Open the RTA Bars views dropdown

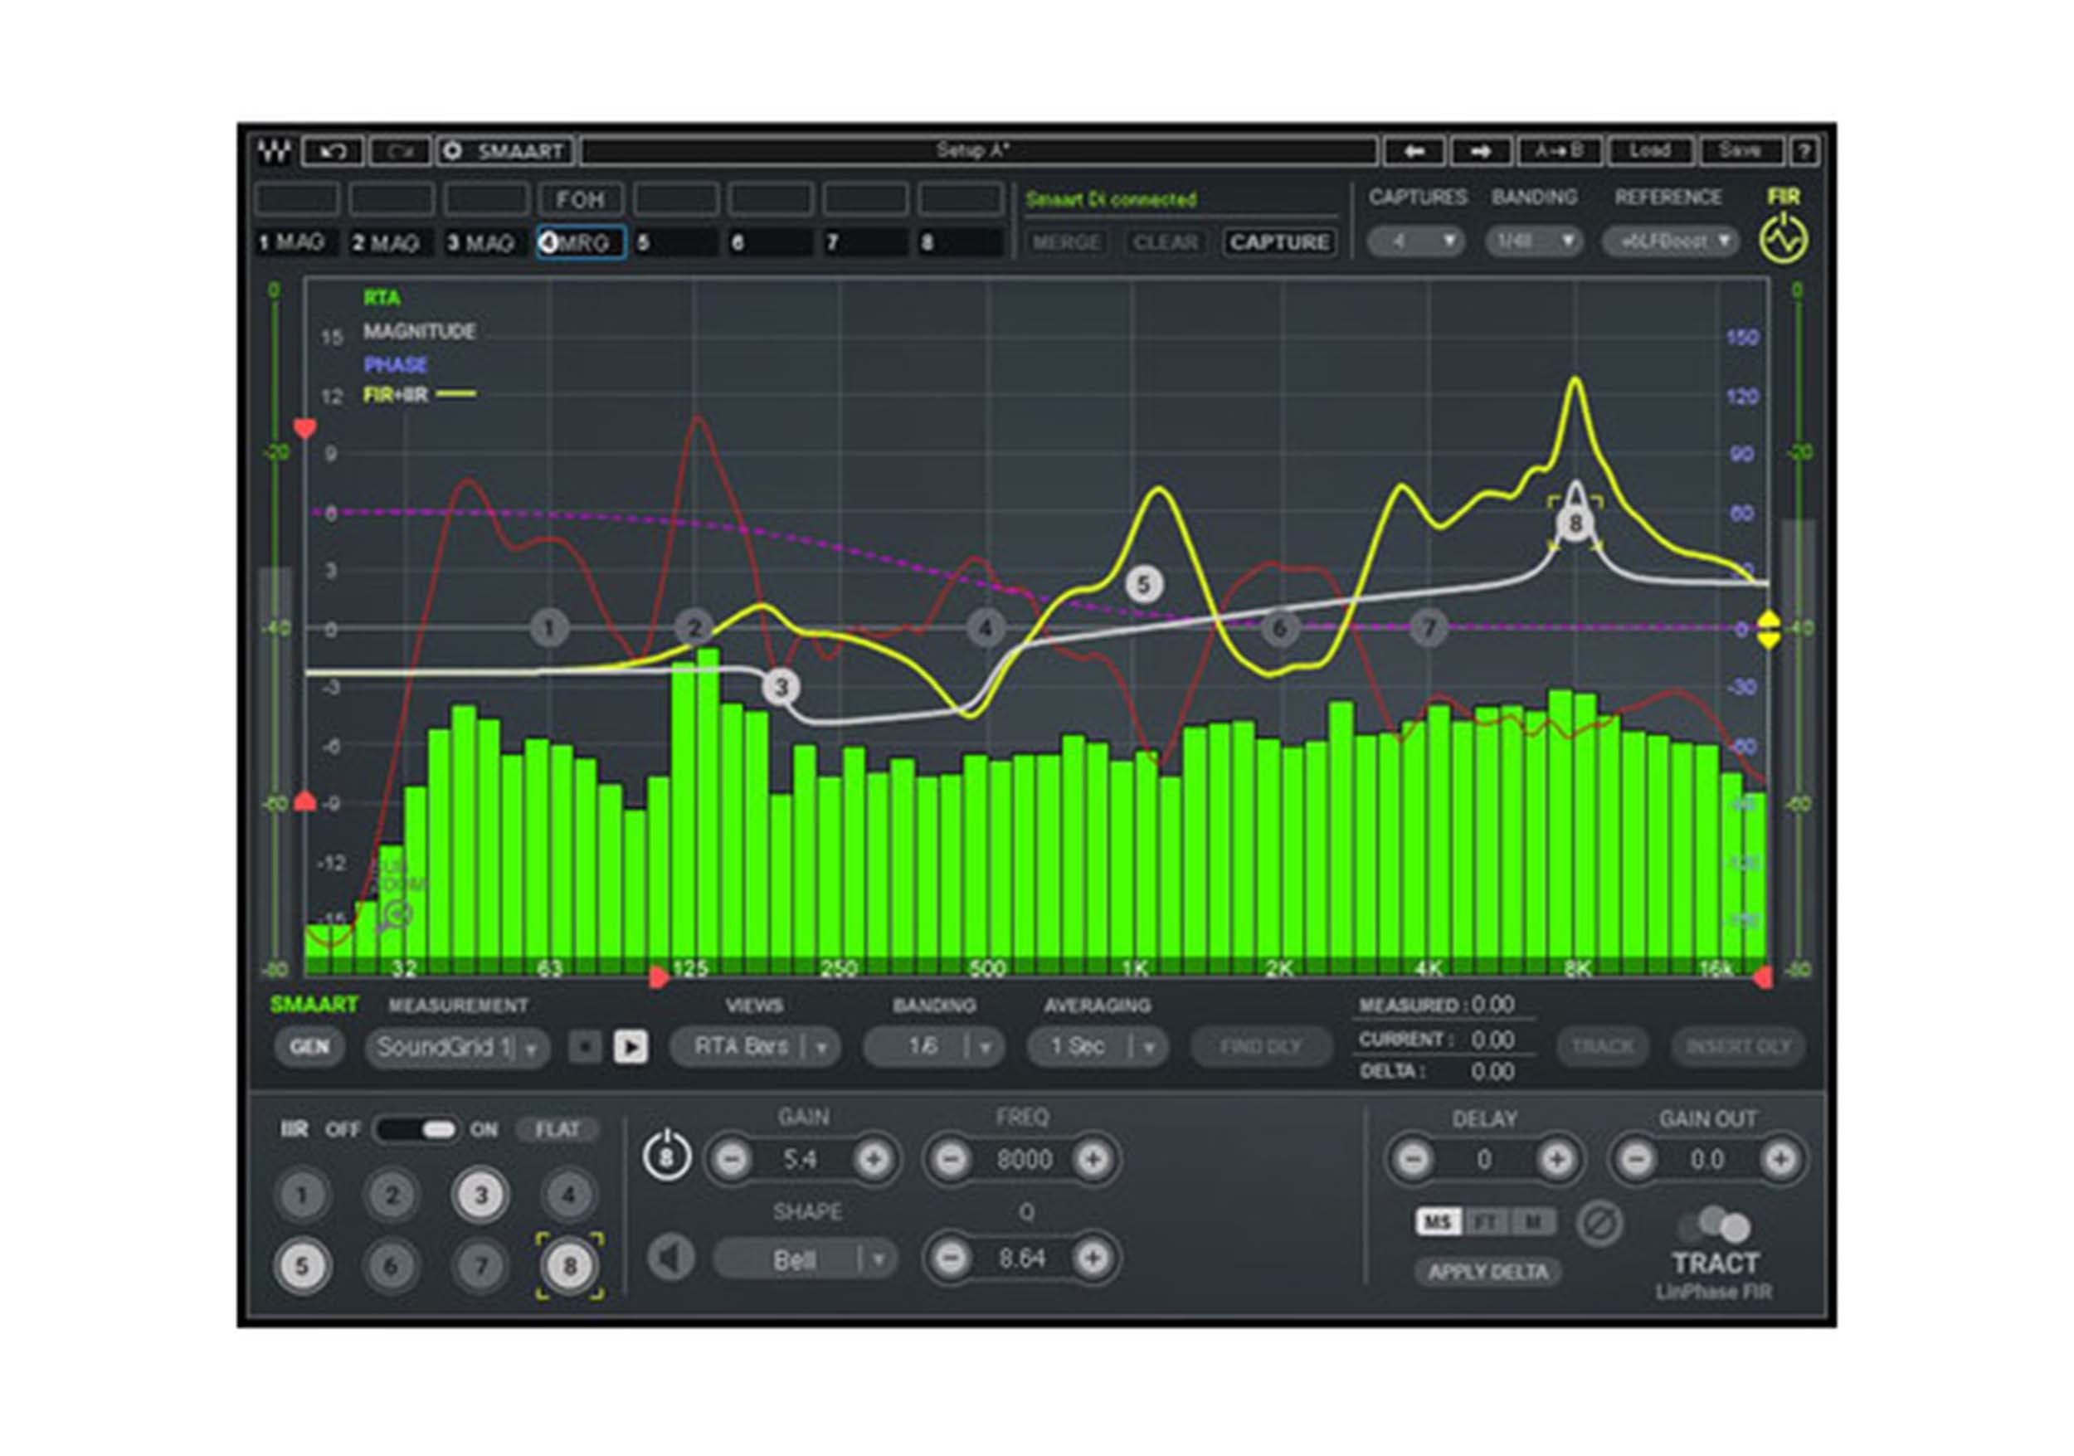click(755, 1047)
